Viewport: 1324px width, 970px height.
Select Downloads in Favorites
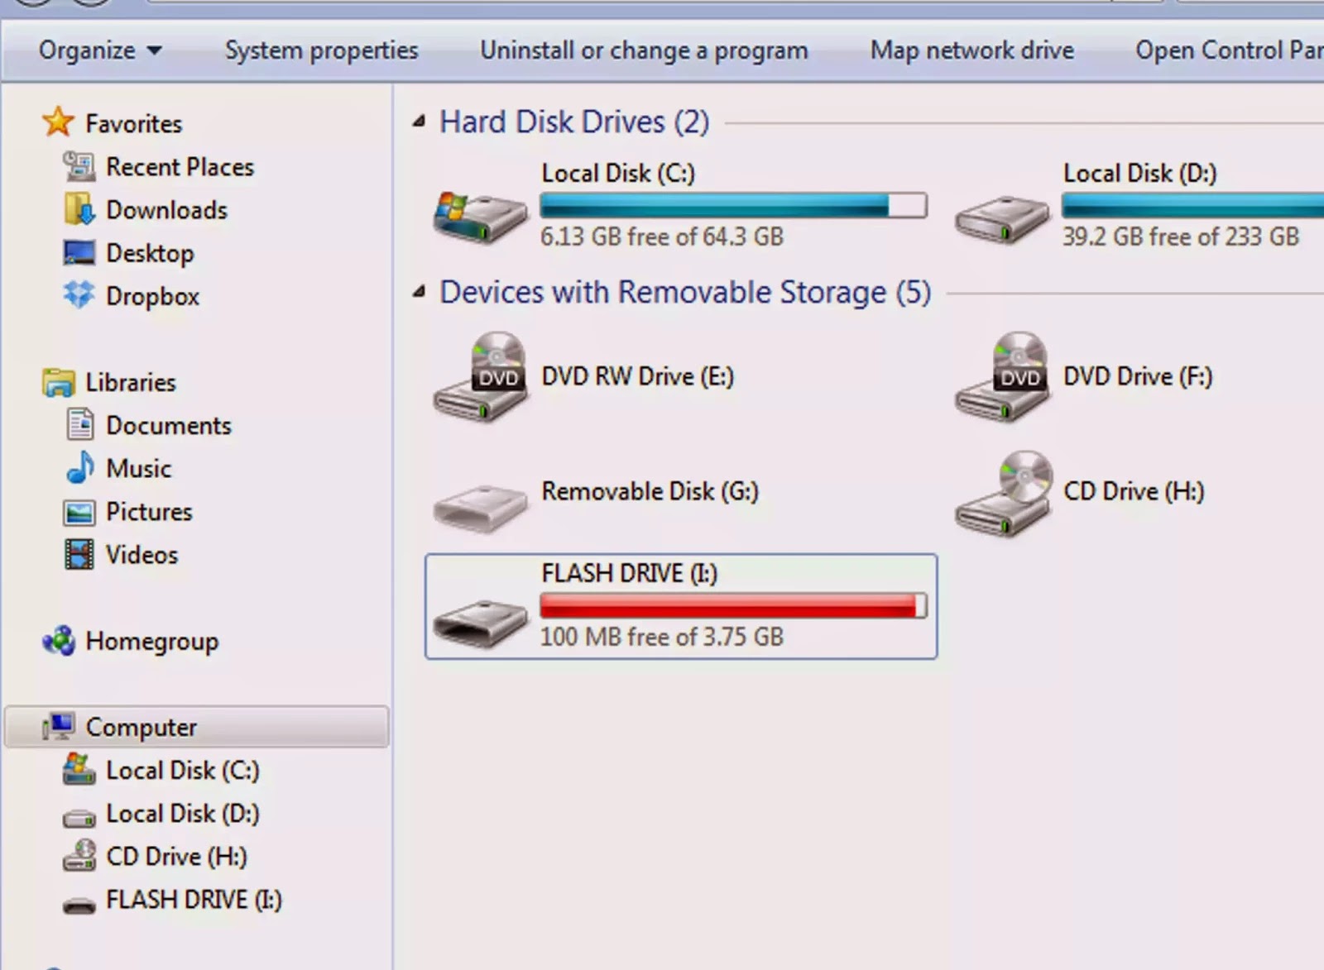(165, 210)
